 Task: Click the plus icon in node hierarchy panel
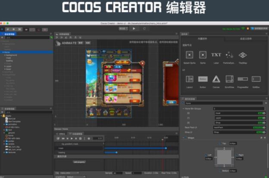tap(2, 37)
